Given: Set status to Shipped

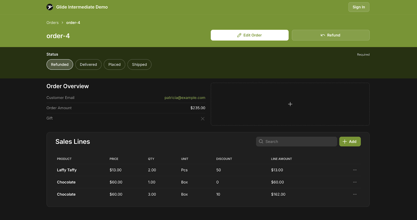Looking at the screenshot, I should [139, 65].
